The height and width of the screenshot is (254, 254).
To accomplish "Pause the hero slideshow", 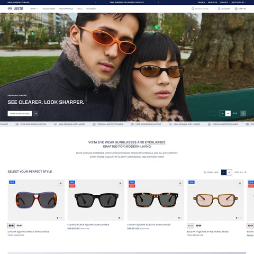I will (243, 113).
